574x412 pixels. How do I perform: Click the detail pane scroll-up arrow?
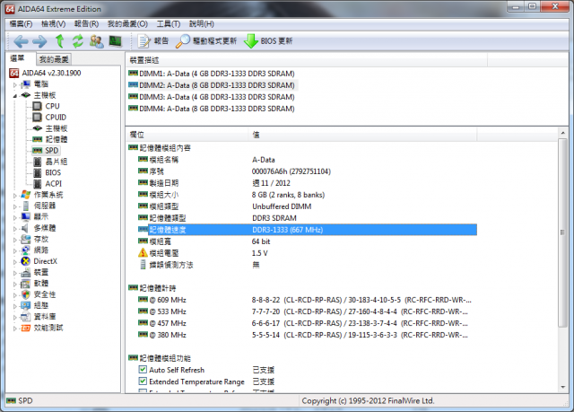pos(562,133)
